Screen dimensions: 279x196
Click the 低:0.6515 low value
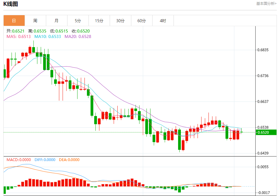[59, 31]
